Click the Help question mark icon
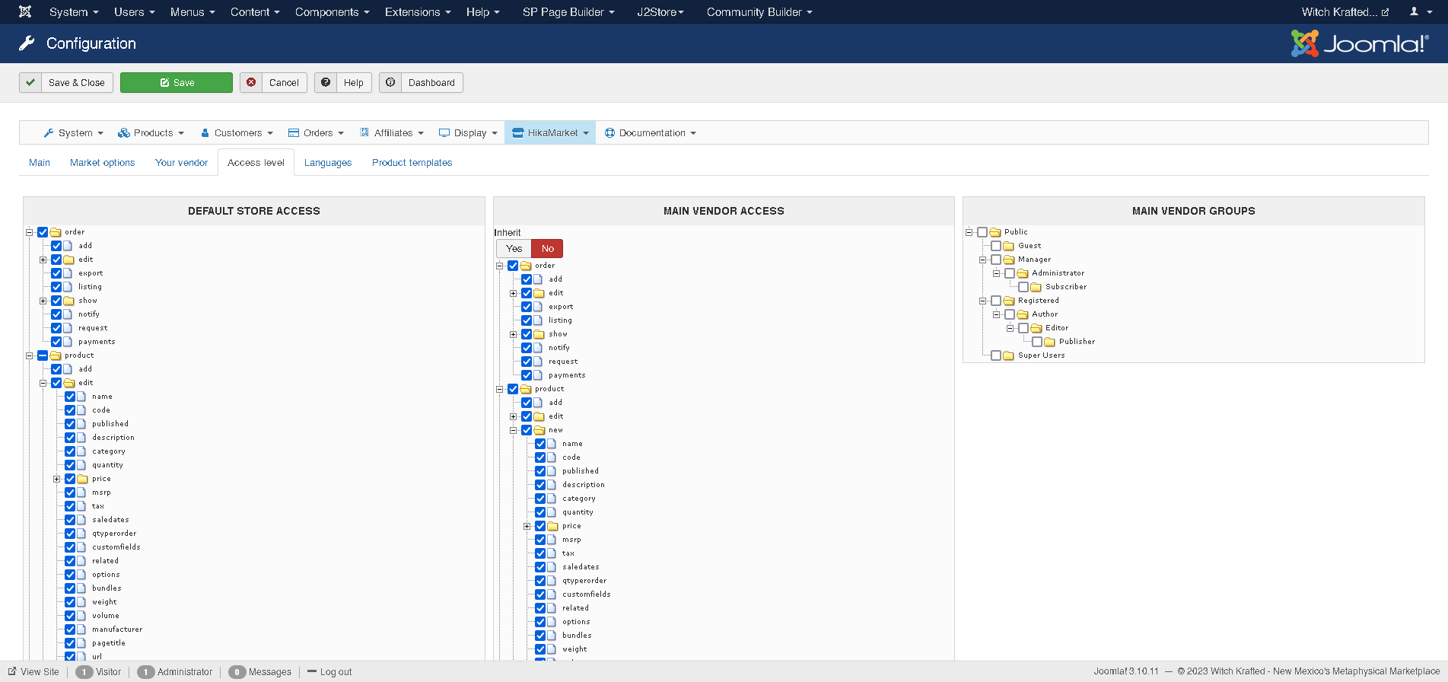 (326, 82)
